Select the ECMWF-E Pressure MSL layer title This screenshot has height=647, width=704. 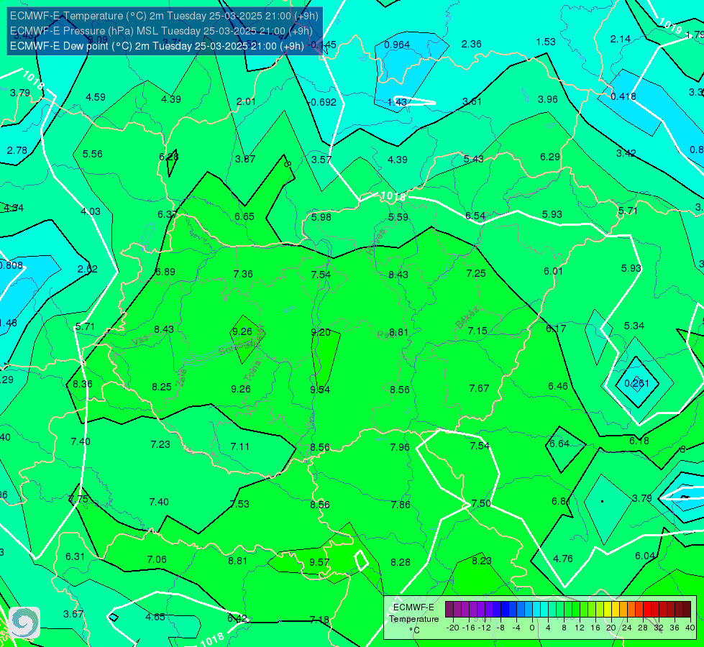coord(161,30)
